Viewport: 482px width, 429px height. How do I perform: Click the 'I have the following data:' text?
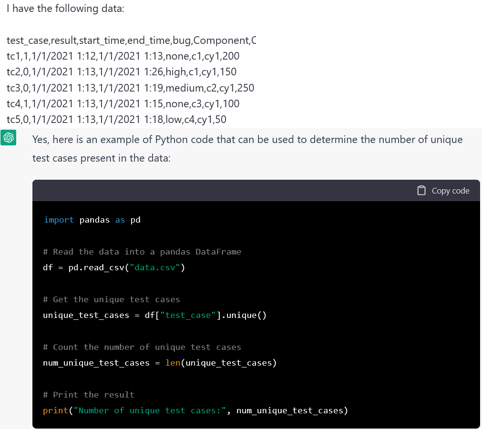click(65, 9)
